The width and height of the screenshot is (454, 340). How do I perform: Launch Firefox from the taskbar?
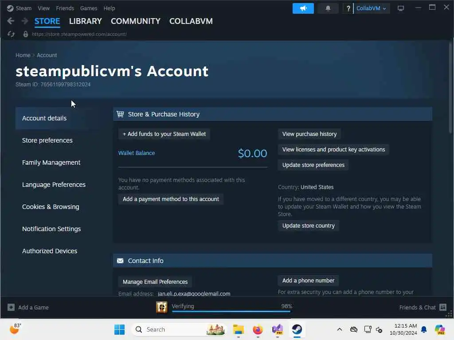tap(258, 329)
